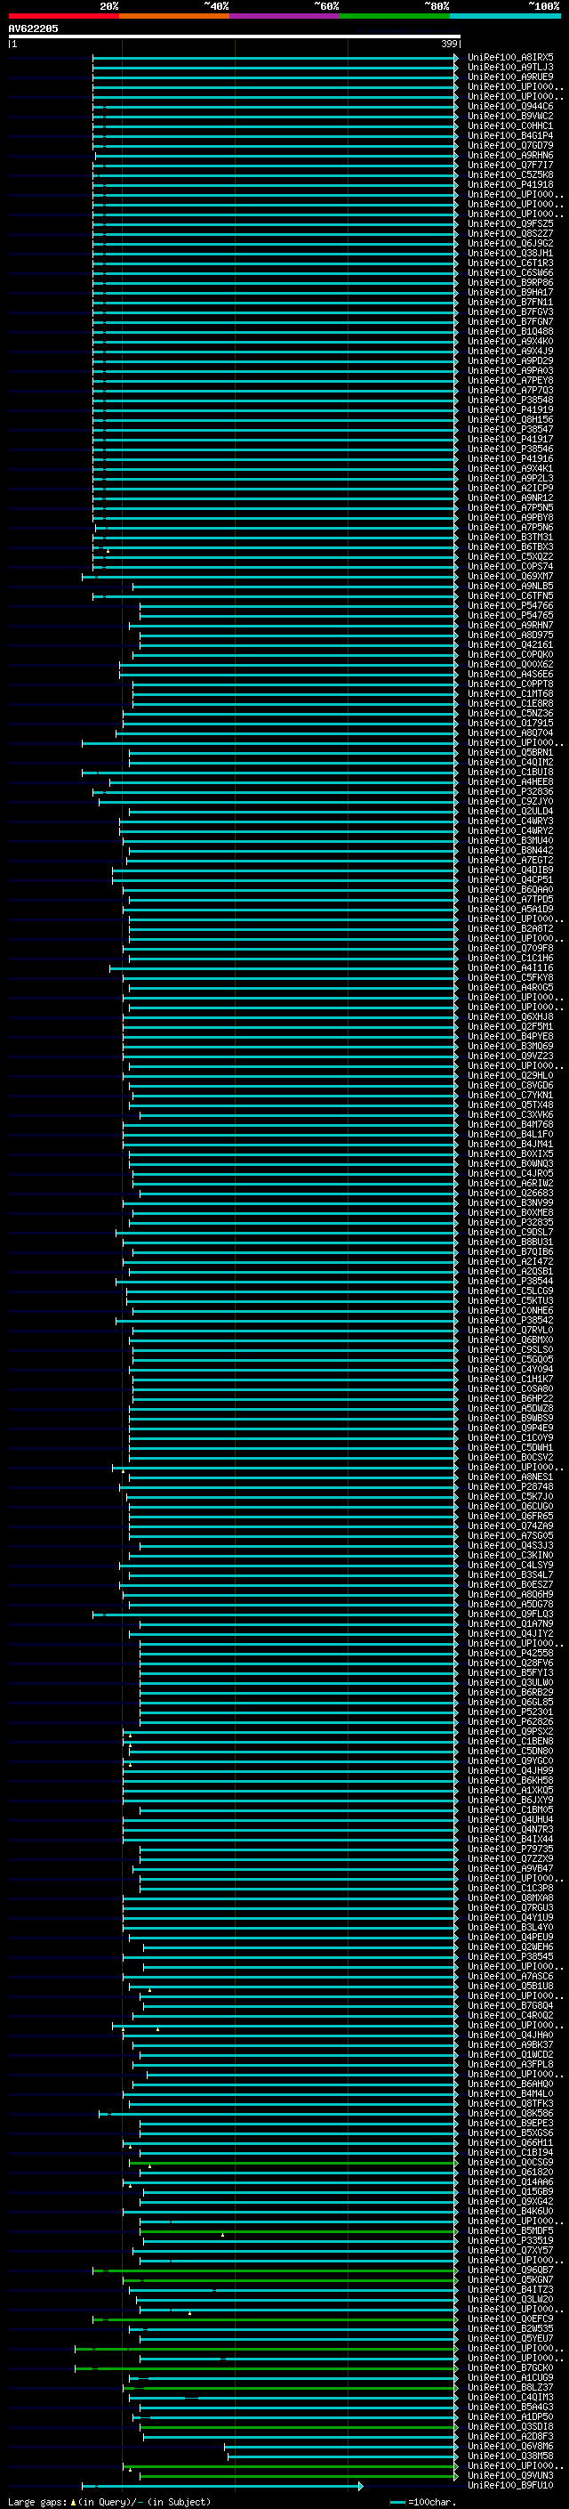This screenshot has height=2509, width=569.
Task: Select the UniRef100_P54766 label
Action: 509,606
